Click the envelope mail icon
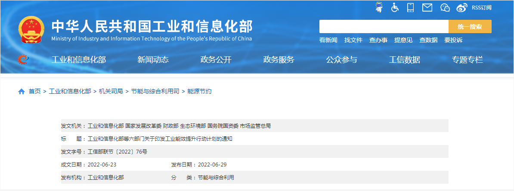 point(427,8)
